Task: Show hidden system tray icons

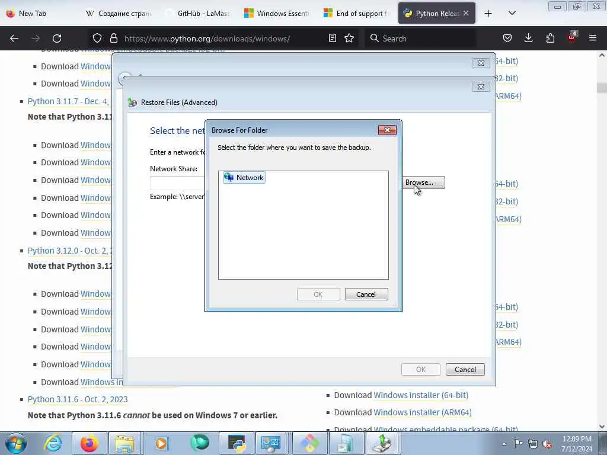Action: 504,444
